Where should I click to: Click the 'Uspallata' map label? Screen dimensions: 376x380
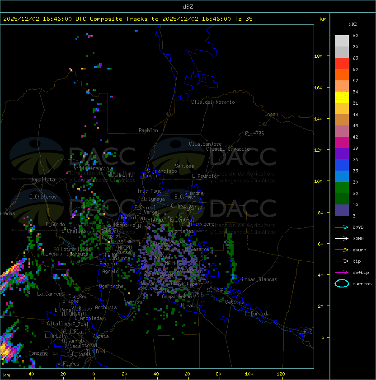point(42,180)
